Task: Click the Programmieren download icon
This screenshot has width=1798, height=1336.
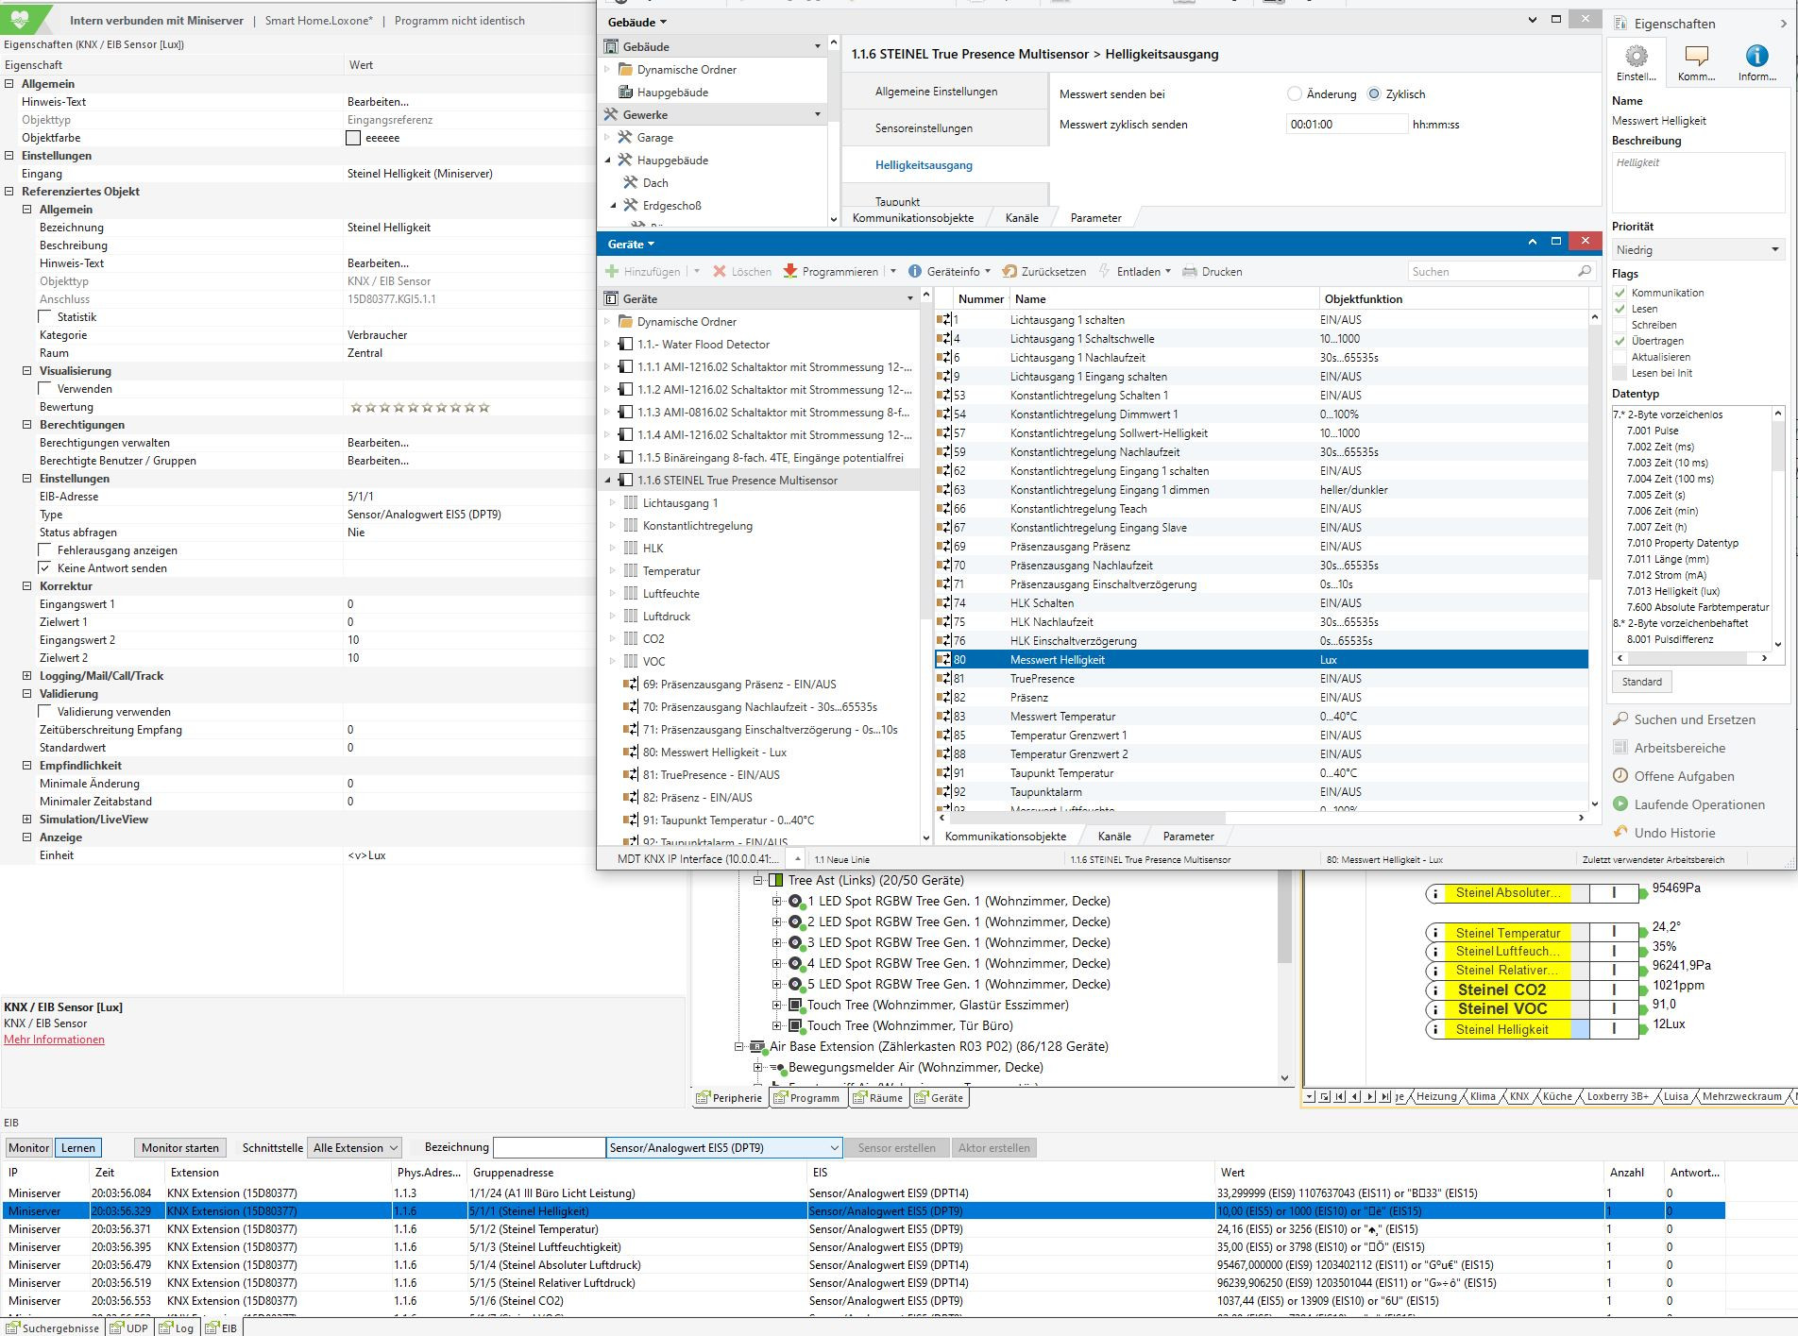Action: point(790,272)
